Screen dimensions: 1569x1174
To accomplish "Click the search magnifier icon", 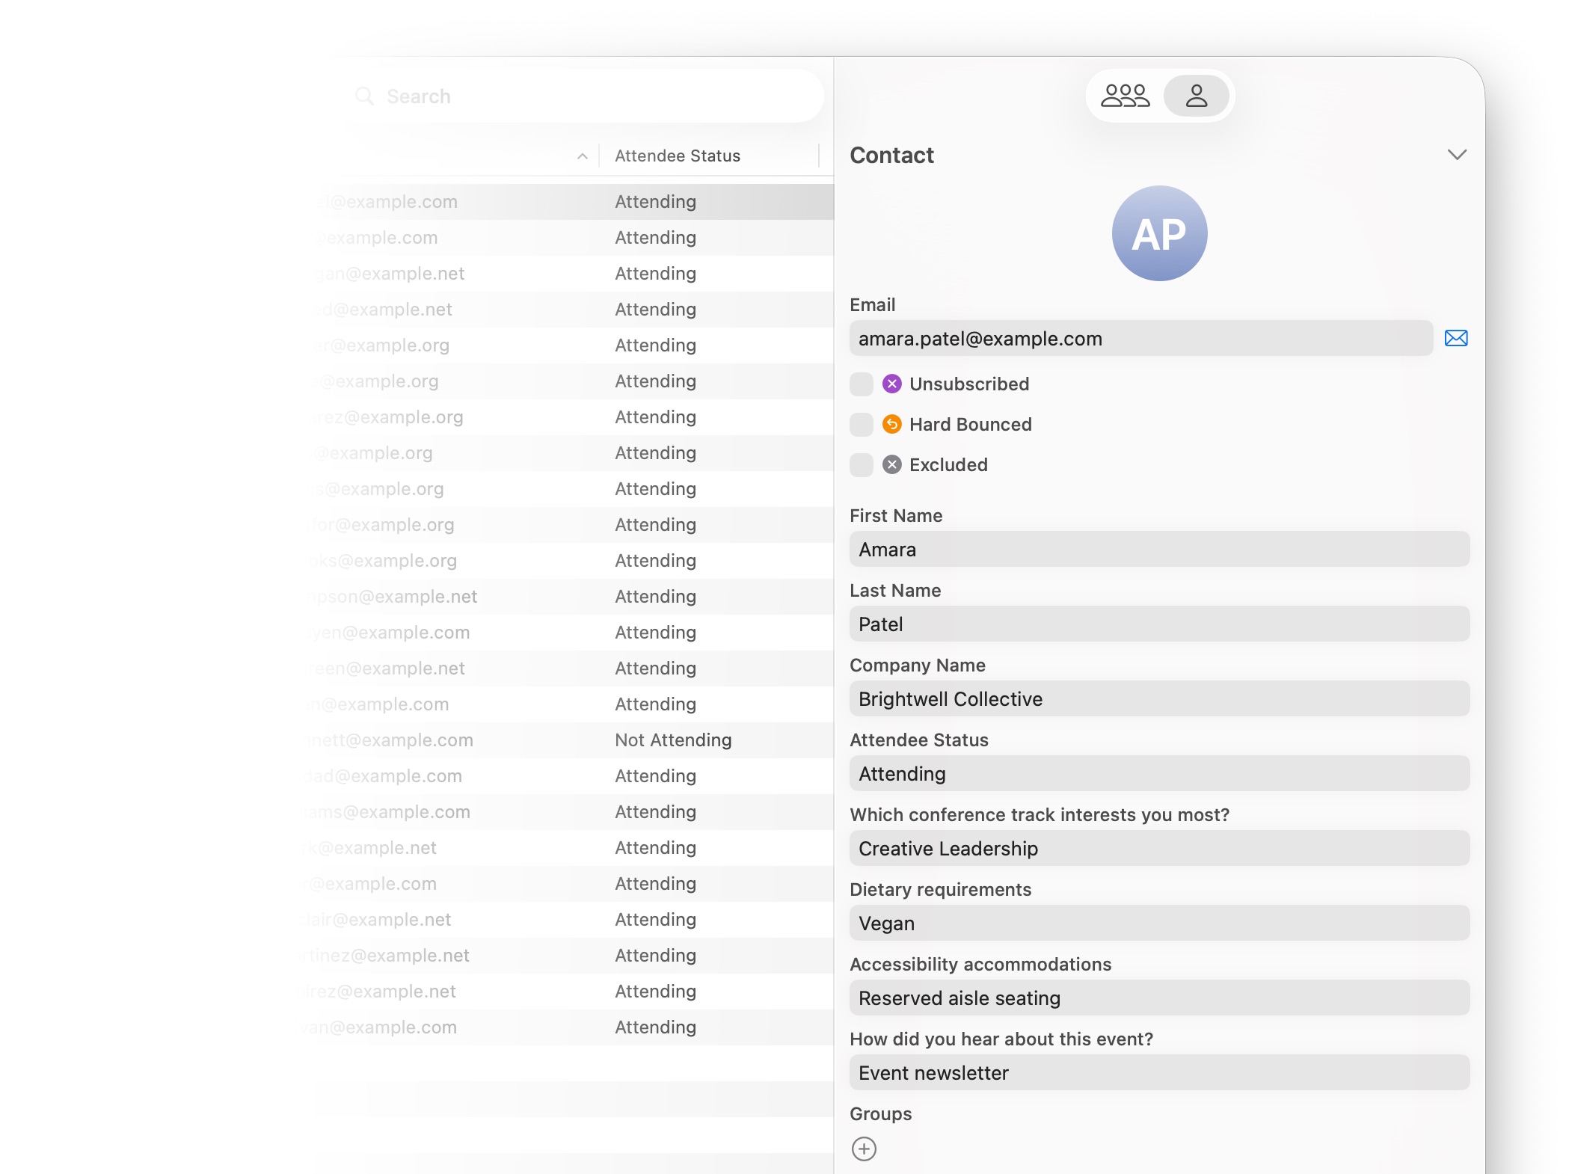I will point(364,96).
